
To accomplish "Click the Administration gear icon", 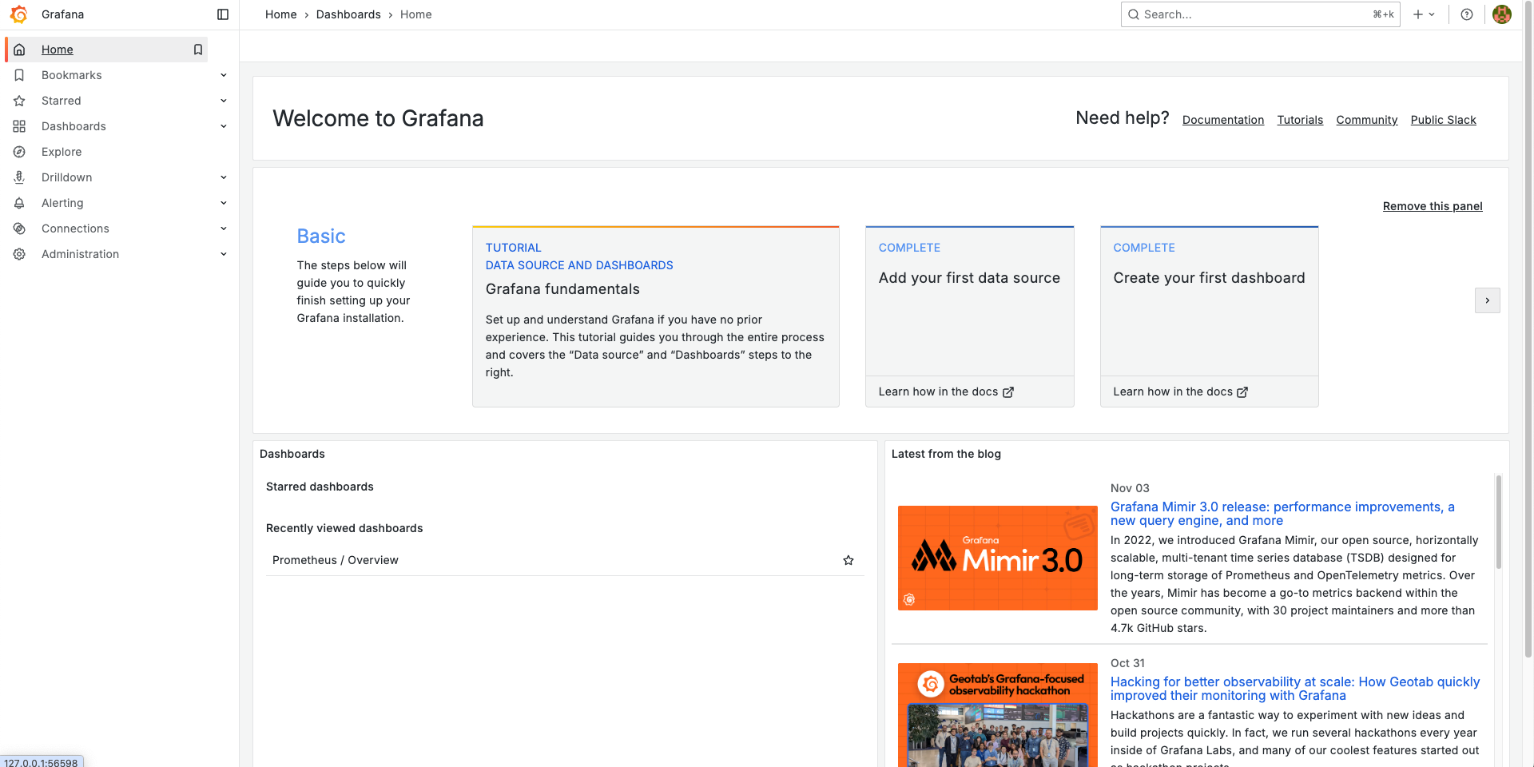I will pos(19,254).
